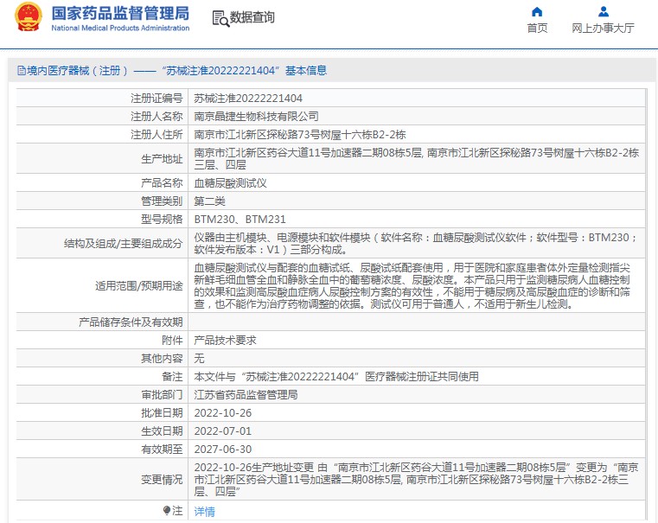The width and height of the screenshot is (658, 523).
Task: Click the bulb icon beside 注
Action: [x=167, y=510]
